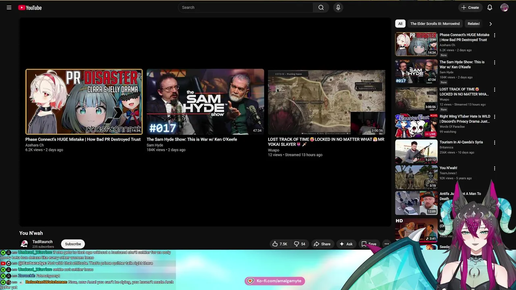Image resolution: width=516 pixels, height=290 pixels.
Task: Show more filter chips with right chevron
Action: (490, 24)
